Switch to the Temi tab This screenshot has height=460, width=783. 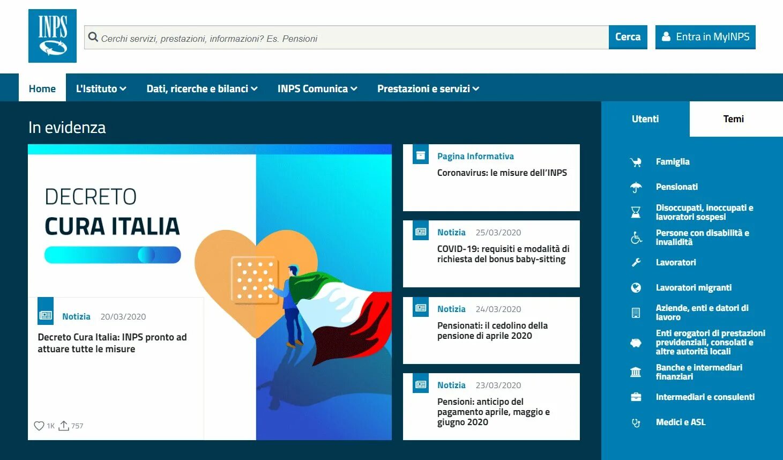point(733,119)
